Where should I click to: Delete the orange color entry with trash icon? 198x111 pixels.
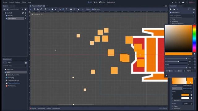click(x=192, y=95)
